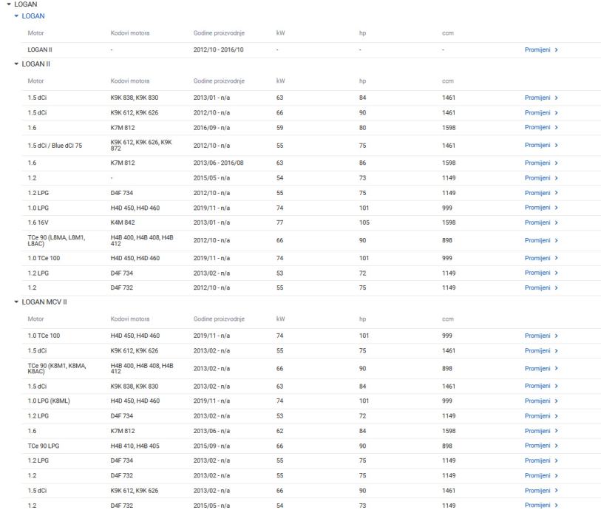Click the chevron after Promijeni for MCV II 1.2 2015/05 row
This screenshot has height=510, width=601.
point(556,505)
